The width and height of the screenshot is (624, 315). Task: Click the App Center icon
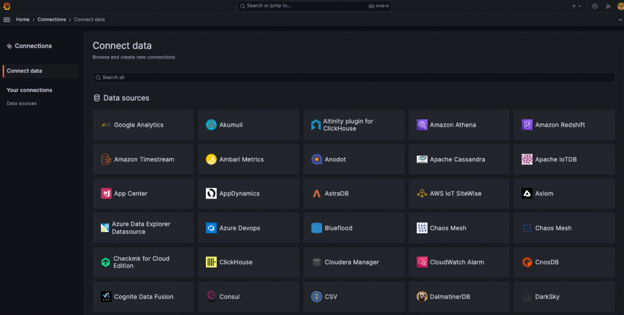point(106,194)
